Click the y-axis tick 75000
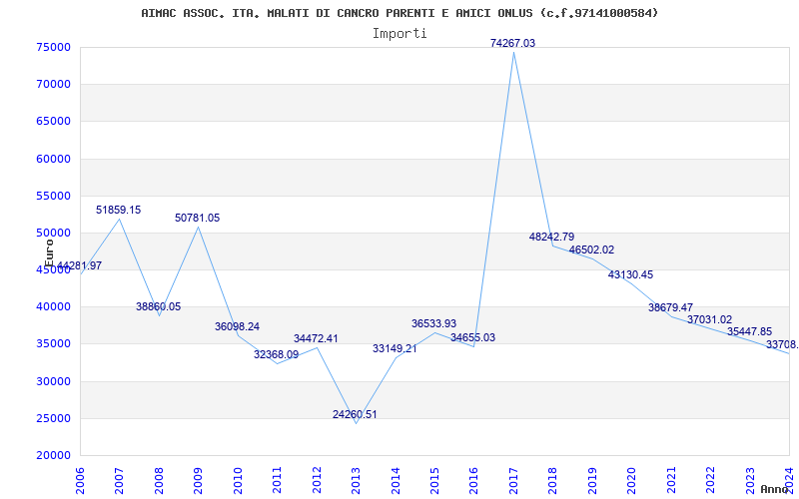This screenshot has width=799, height=499. 53,47
